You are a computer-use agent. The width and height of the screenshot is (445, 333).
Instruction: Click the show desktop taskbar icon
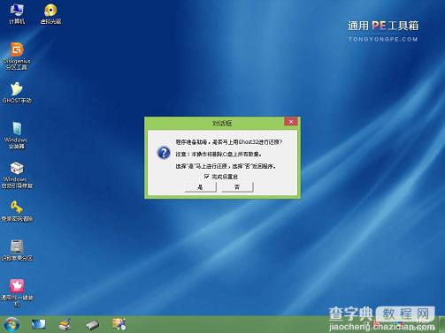pyautogui.click(x=39, y=324)
